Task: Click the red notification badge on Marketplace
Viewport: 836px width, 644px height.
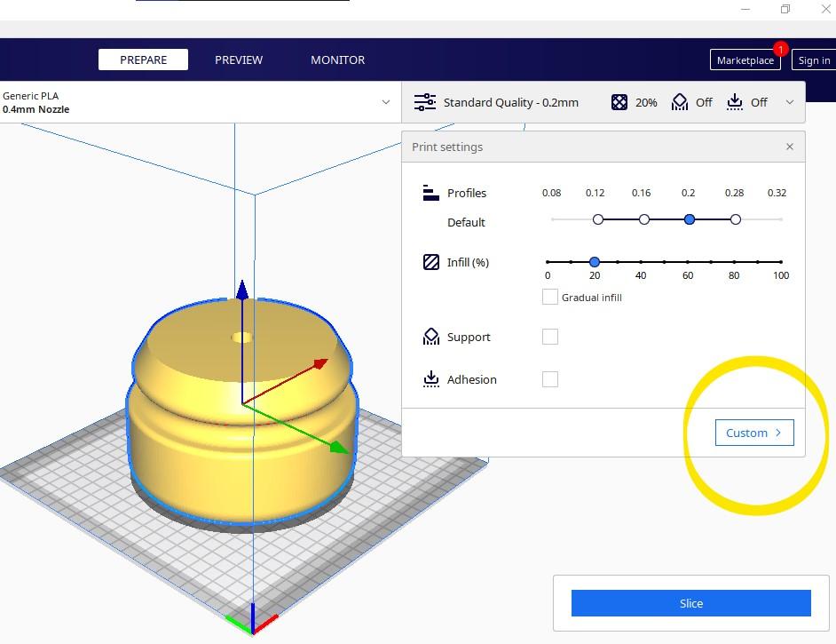Action: point(781,49)
